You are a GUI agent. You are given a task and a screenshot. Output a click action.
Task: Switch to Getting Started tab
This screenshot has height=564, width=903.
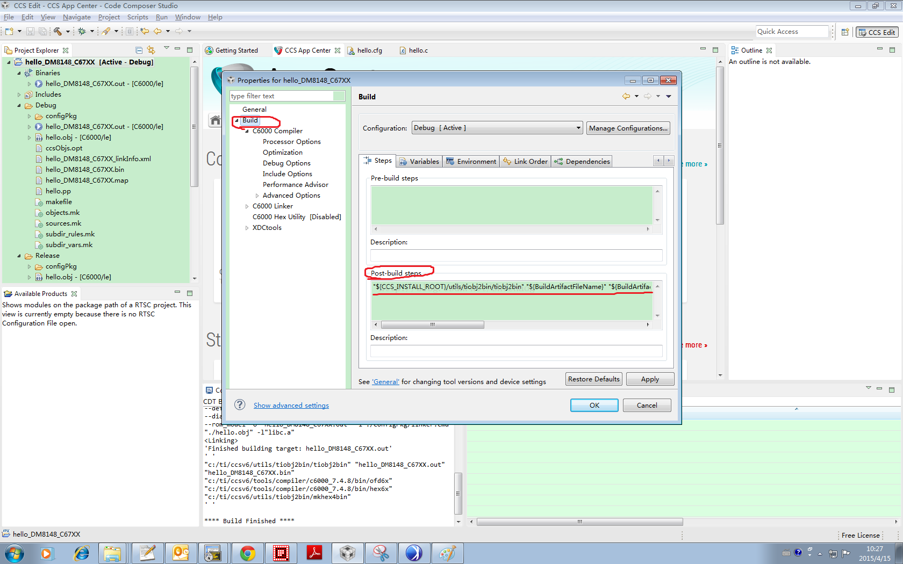point(232,50)
